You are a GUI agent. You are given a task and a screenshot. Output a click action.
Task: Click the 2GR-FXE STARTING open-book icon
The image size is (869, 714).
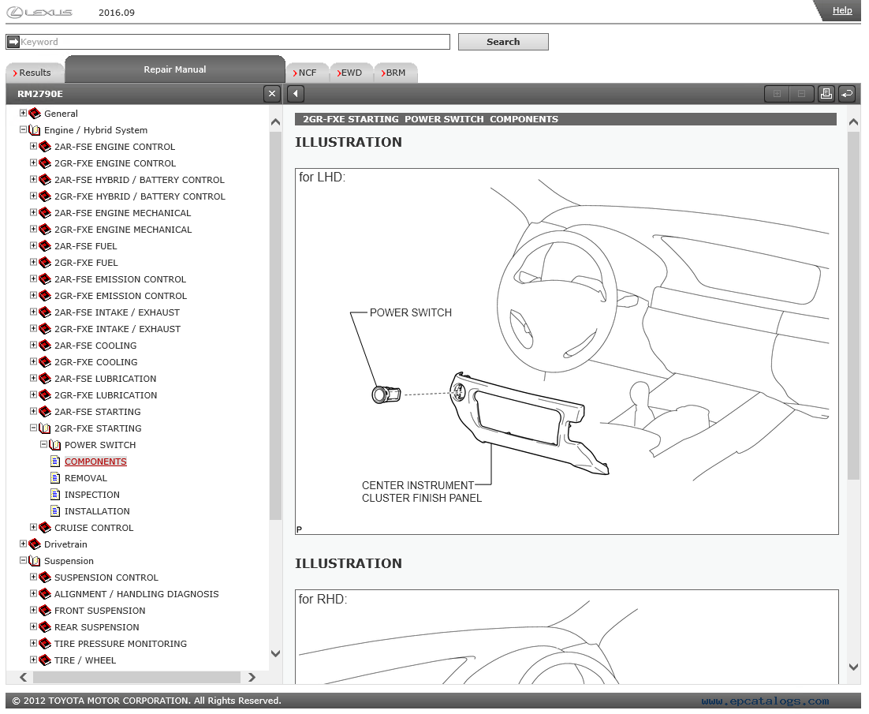(45, 428)
